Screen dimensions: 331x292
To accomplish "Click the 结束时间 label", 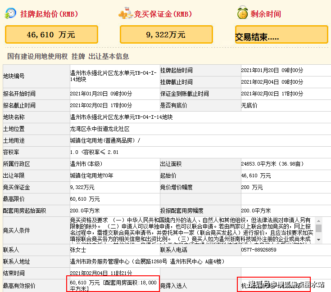I will click(14, 274).
